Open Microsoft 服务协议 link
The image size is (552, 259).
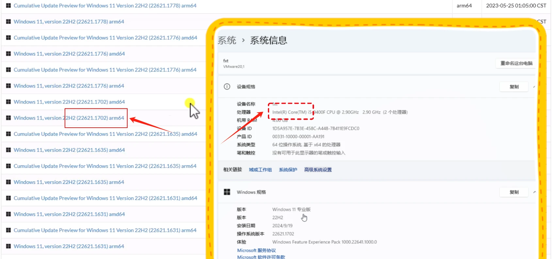pos(256,251)
